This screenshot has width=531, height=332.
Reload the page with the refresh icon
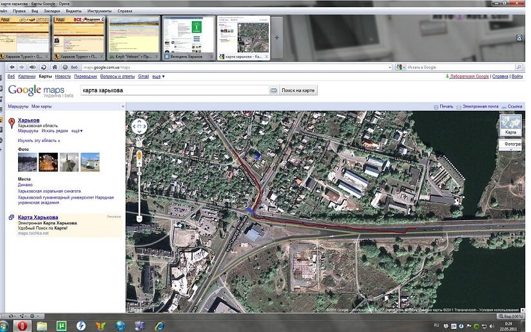[x=43, y=67]
